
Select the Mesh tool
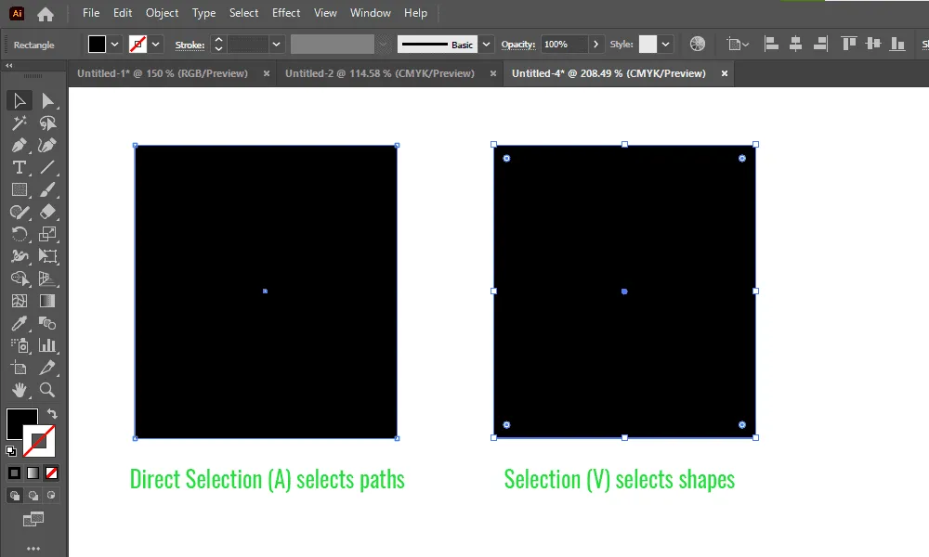tap(19, 301)
